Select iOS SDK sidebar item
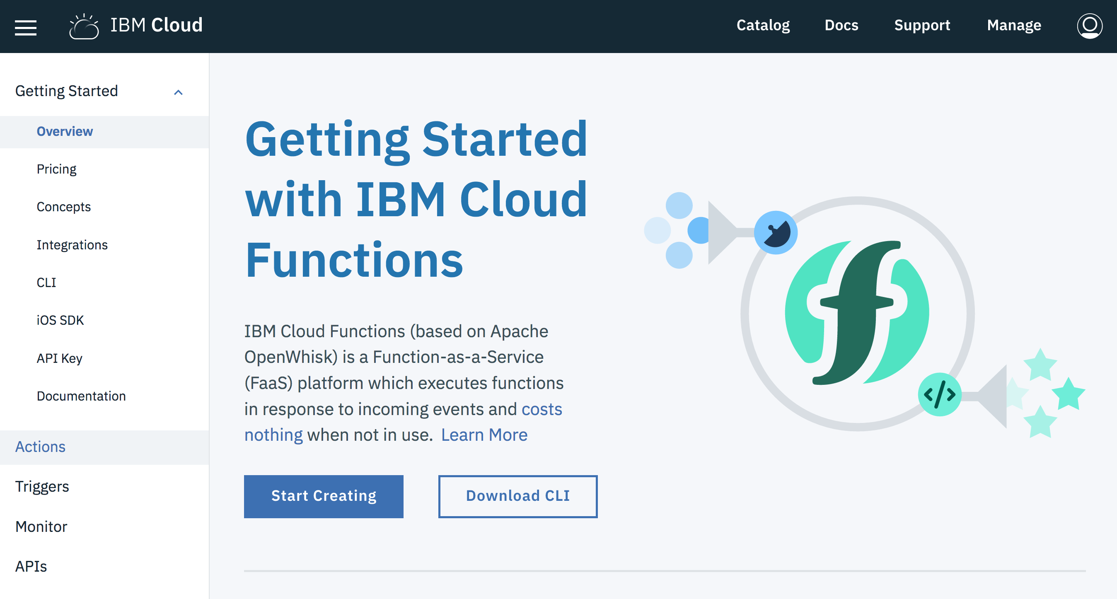 coord(60,320)
